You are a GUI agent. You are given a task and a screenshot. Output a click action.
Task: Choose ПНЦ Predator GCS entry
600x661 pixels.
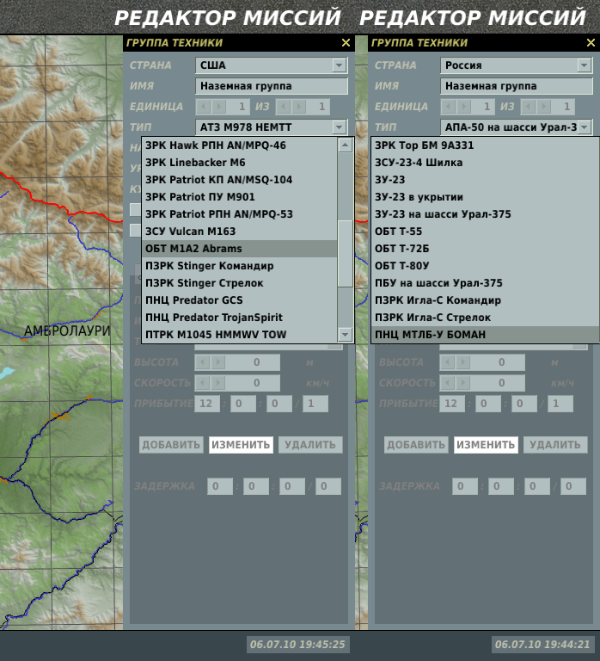240,300
